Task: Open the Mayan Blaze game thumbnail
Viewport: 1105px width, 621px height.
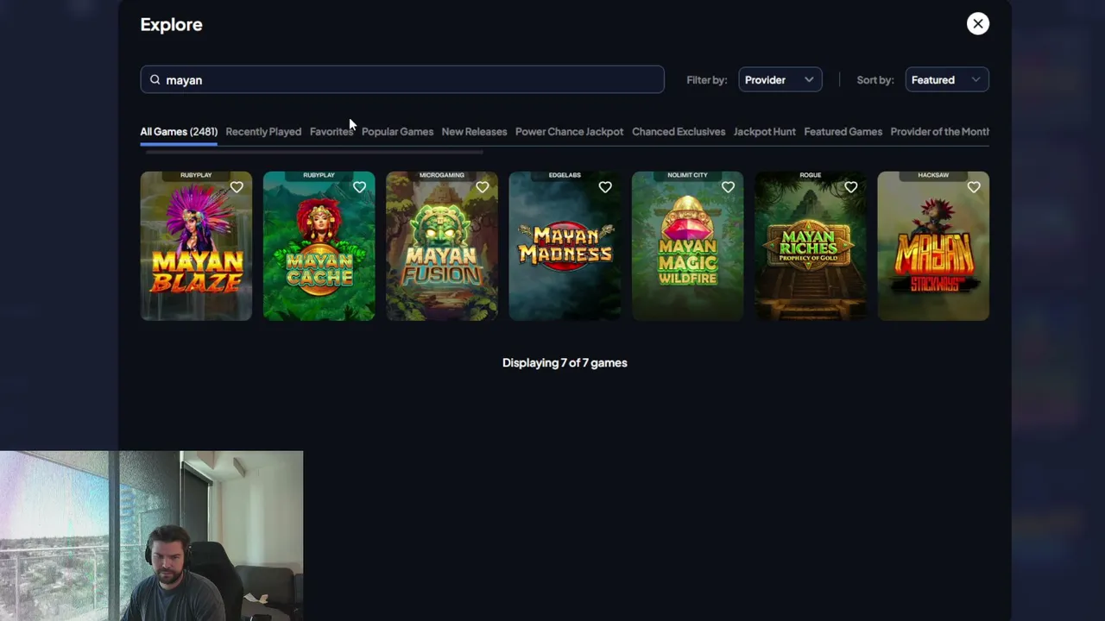Action: pyautogui.click(x=196, y=247)
